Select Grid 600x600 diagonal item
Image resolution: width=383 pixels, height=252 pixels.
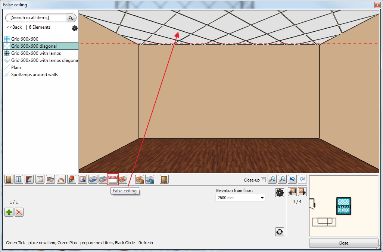(x=41, y=46)
